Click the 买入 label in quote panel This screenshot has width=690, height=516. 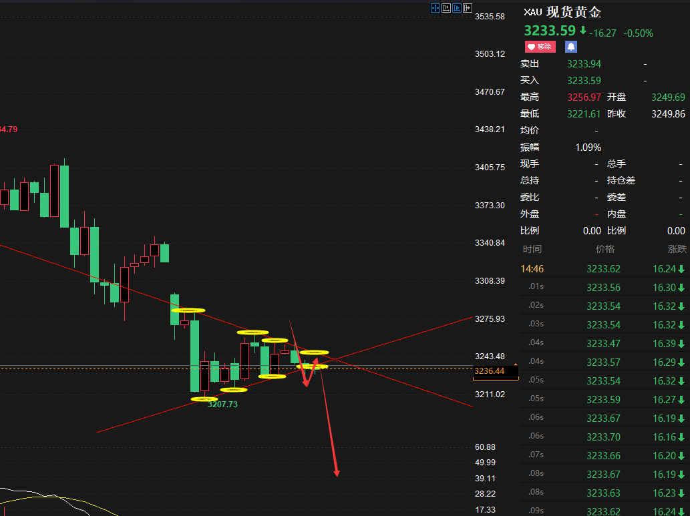pos(530,81)
